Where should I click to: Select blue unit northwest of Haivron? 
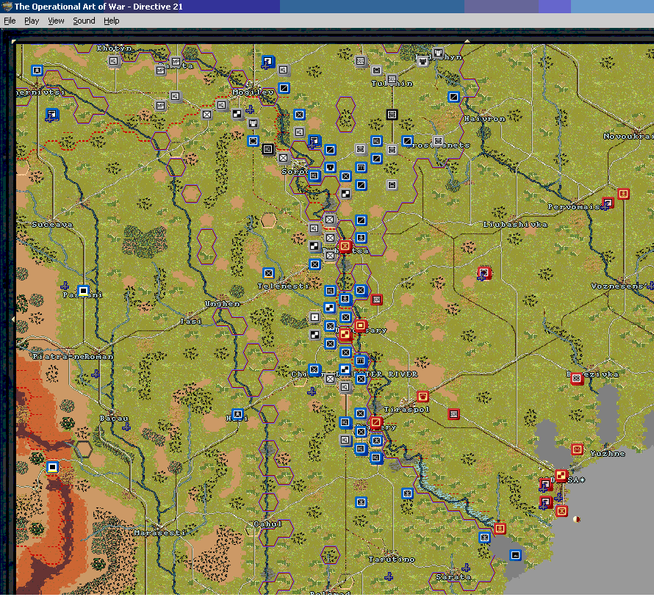point(454,97)
